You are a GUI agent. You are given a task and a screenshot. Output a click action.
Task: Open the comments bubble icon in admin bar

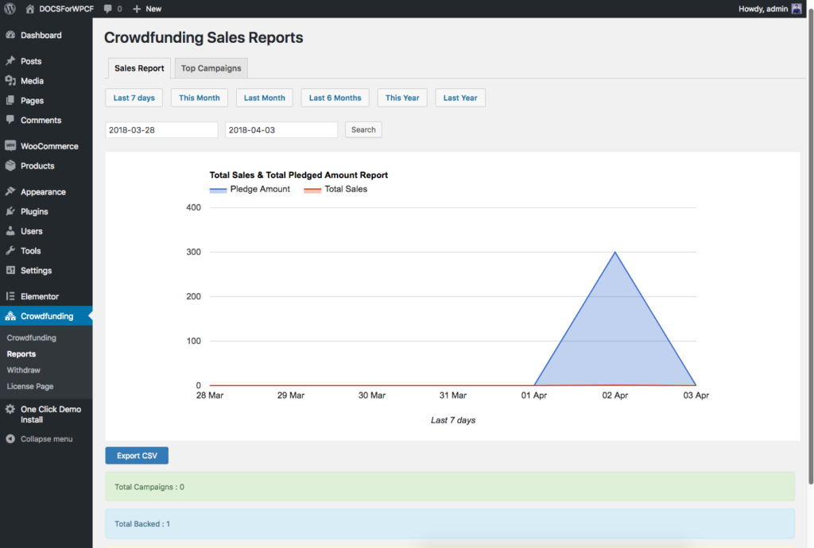click(108, 9)
